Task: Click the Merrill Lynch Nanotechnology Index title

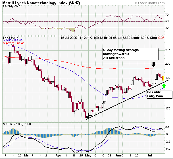Action: (x=41, y=3)
